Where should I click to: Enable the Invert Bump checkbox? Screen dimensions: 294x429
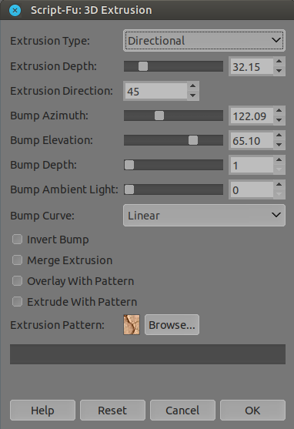[17, 240]
